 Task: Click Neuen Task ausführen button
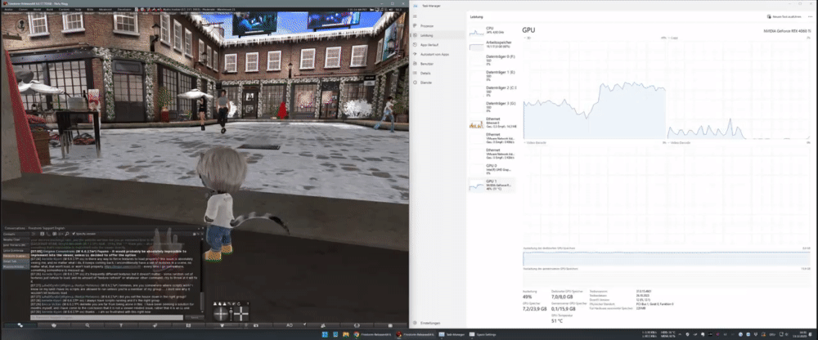tap(786, 16)
